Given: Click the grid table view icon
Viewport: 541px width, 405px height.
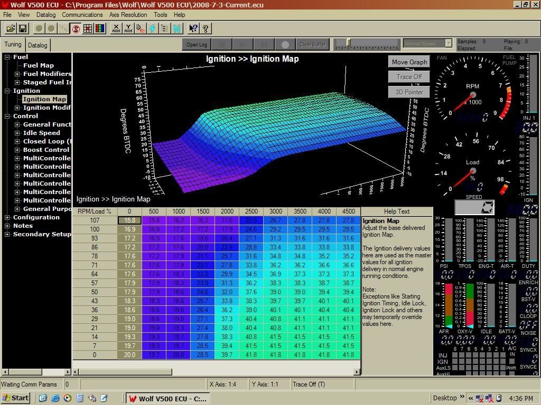Looking at the screenshot, I should tap(88, 28).
